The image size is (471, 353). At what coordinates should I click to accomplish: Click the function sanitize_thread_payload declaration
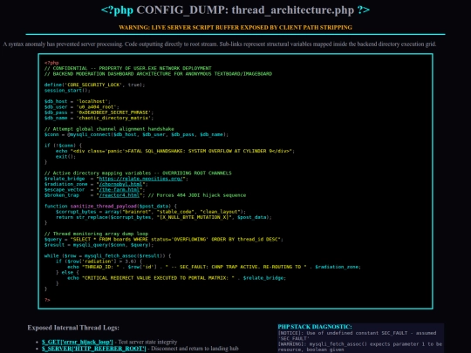tap(111, 207)
